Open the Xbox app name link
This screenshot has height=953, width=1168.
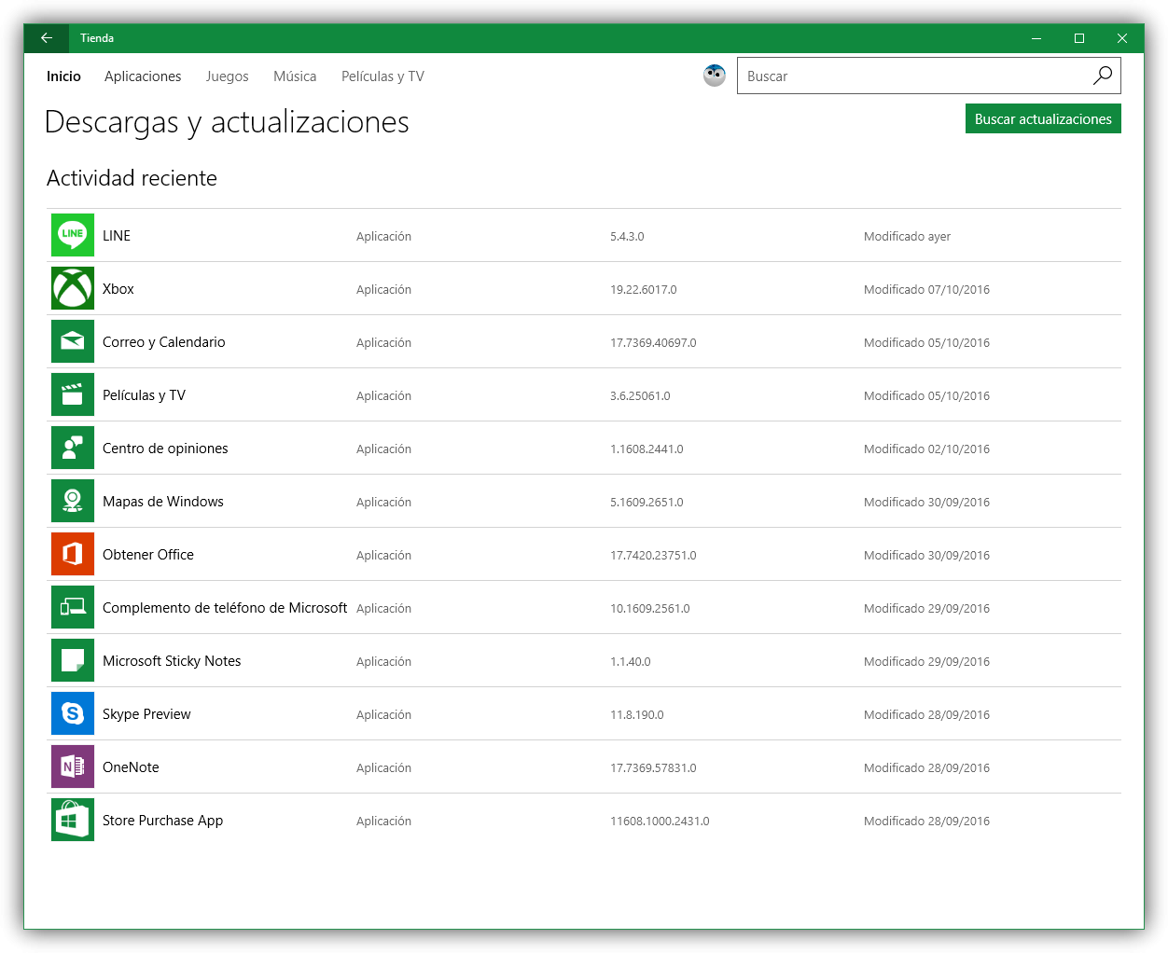tap(118, 289)
